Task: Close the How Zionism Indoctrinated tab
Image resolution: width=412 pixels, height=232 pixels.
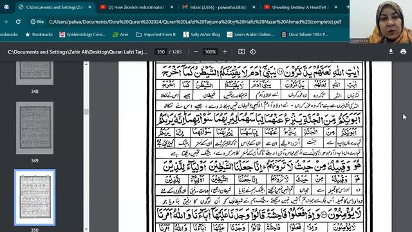Action: [x=172, y=7]
